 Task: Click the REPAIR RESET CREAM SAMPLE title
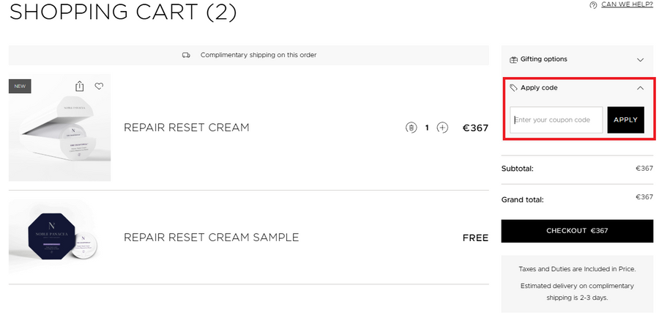[212, 237]
